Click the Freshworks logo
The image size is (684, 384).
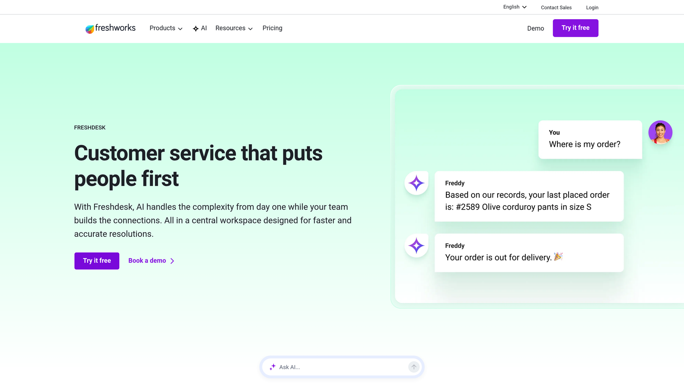(110, 28)
